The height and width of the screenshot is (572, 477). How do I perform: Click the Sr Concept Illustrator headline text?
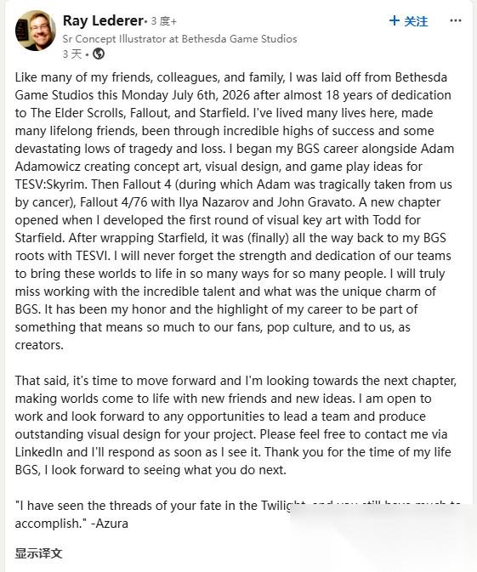179,38
